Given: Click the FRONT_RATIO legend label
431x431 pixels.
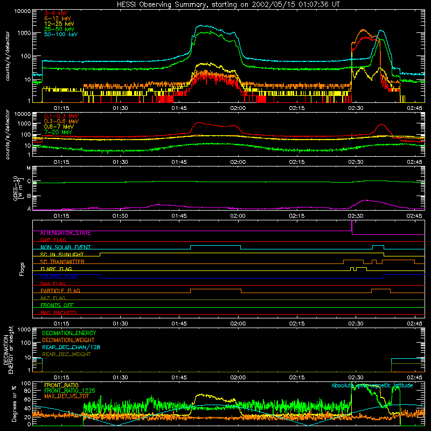Looking at the screenshot, I should (61, 386).
